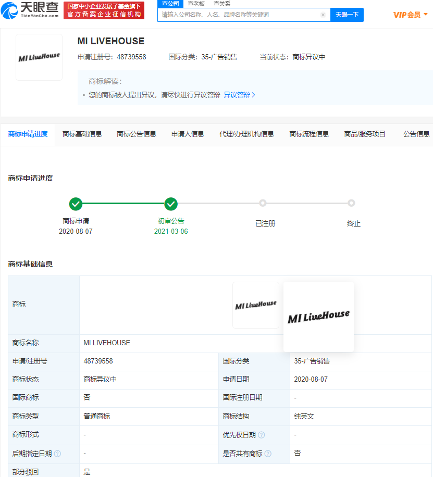Open the 公告信息 tab
The image size is (433, 477).
coord(416,134)
